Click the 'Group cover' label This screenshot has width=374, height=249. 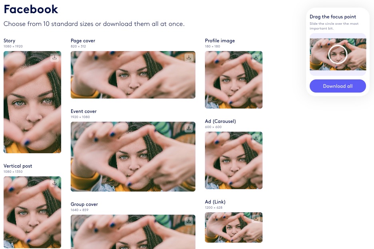[x=84, y=204]
